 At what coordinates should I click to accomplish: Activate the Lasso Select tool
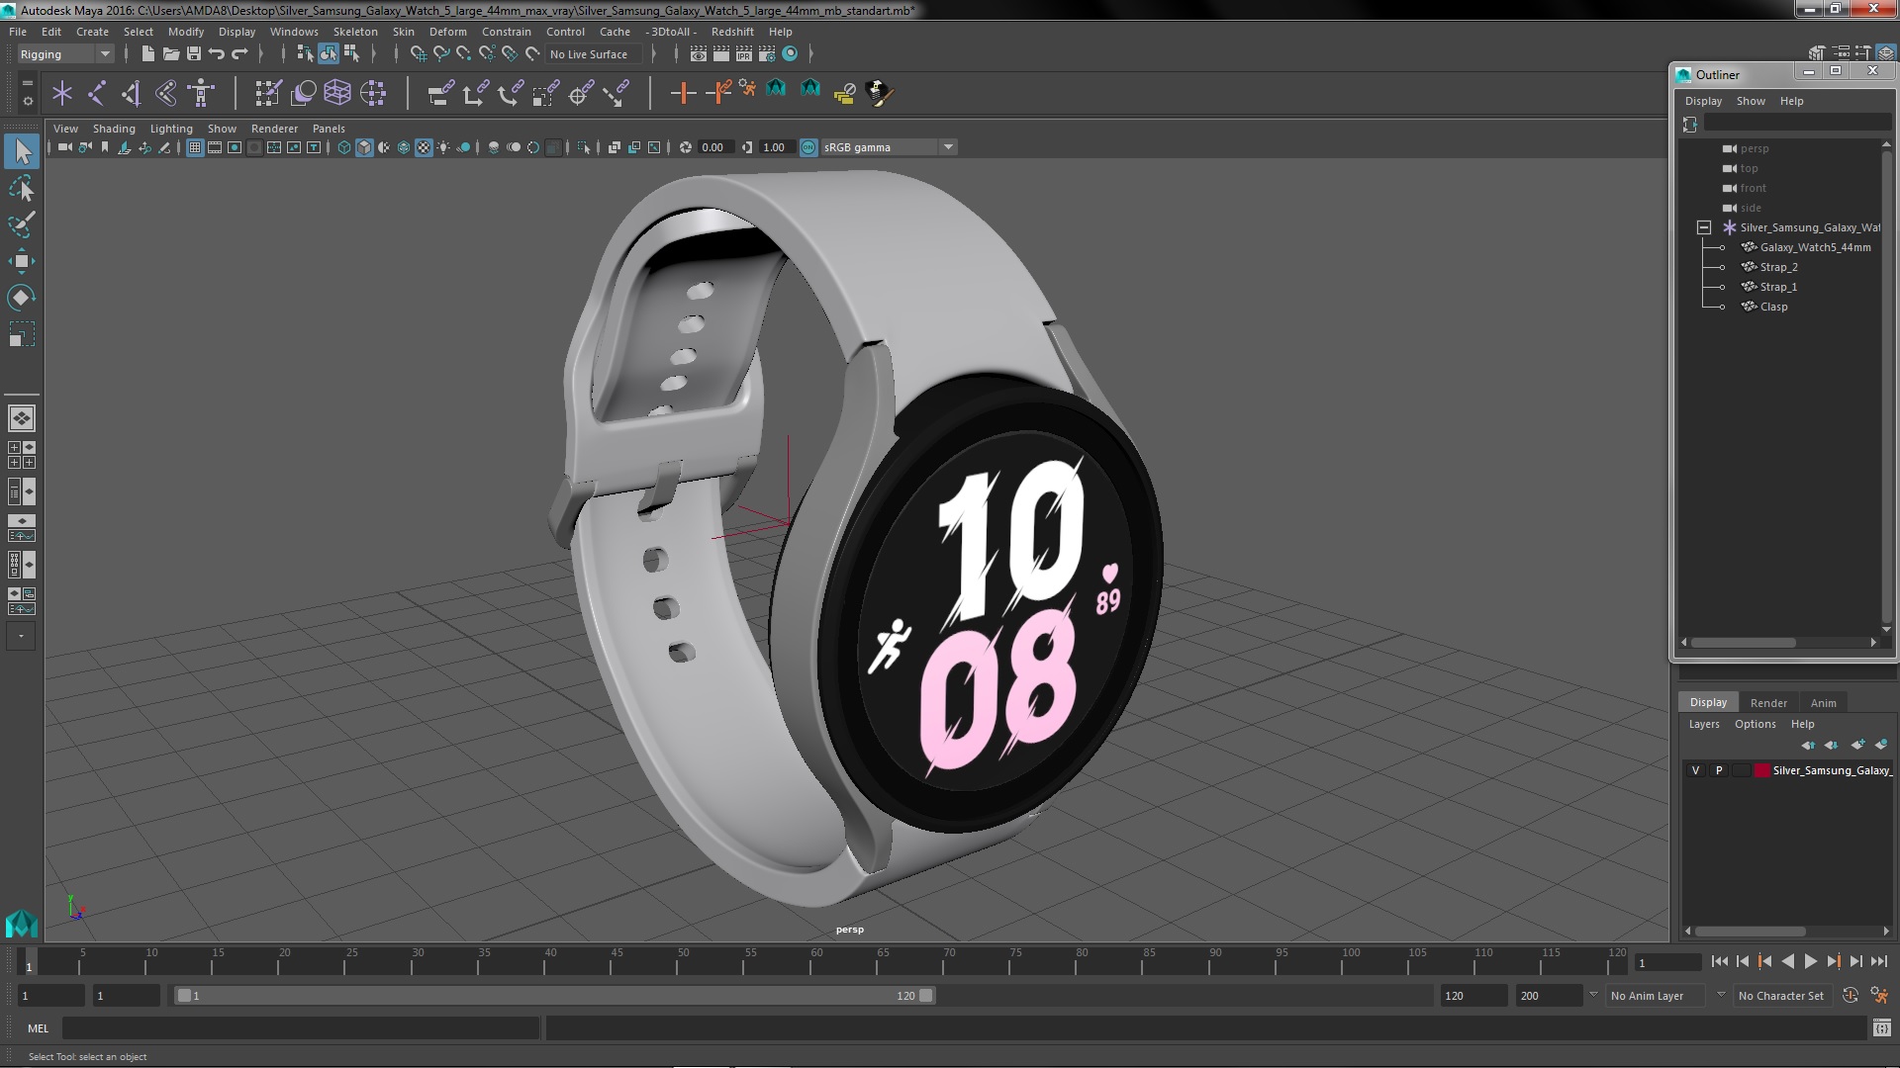pos(22,188)
